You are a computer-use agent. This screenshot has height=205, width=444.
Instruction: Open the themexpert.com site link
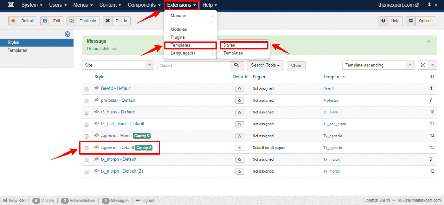coord(399,5)
